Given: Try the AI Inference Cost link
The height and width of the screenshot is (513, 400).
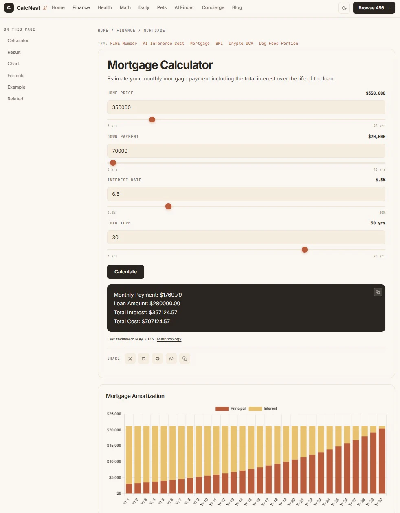Looking at the screenshot, I should 163,43.
